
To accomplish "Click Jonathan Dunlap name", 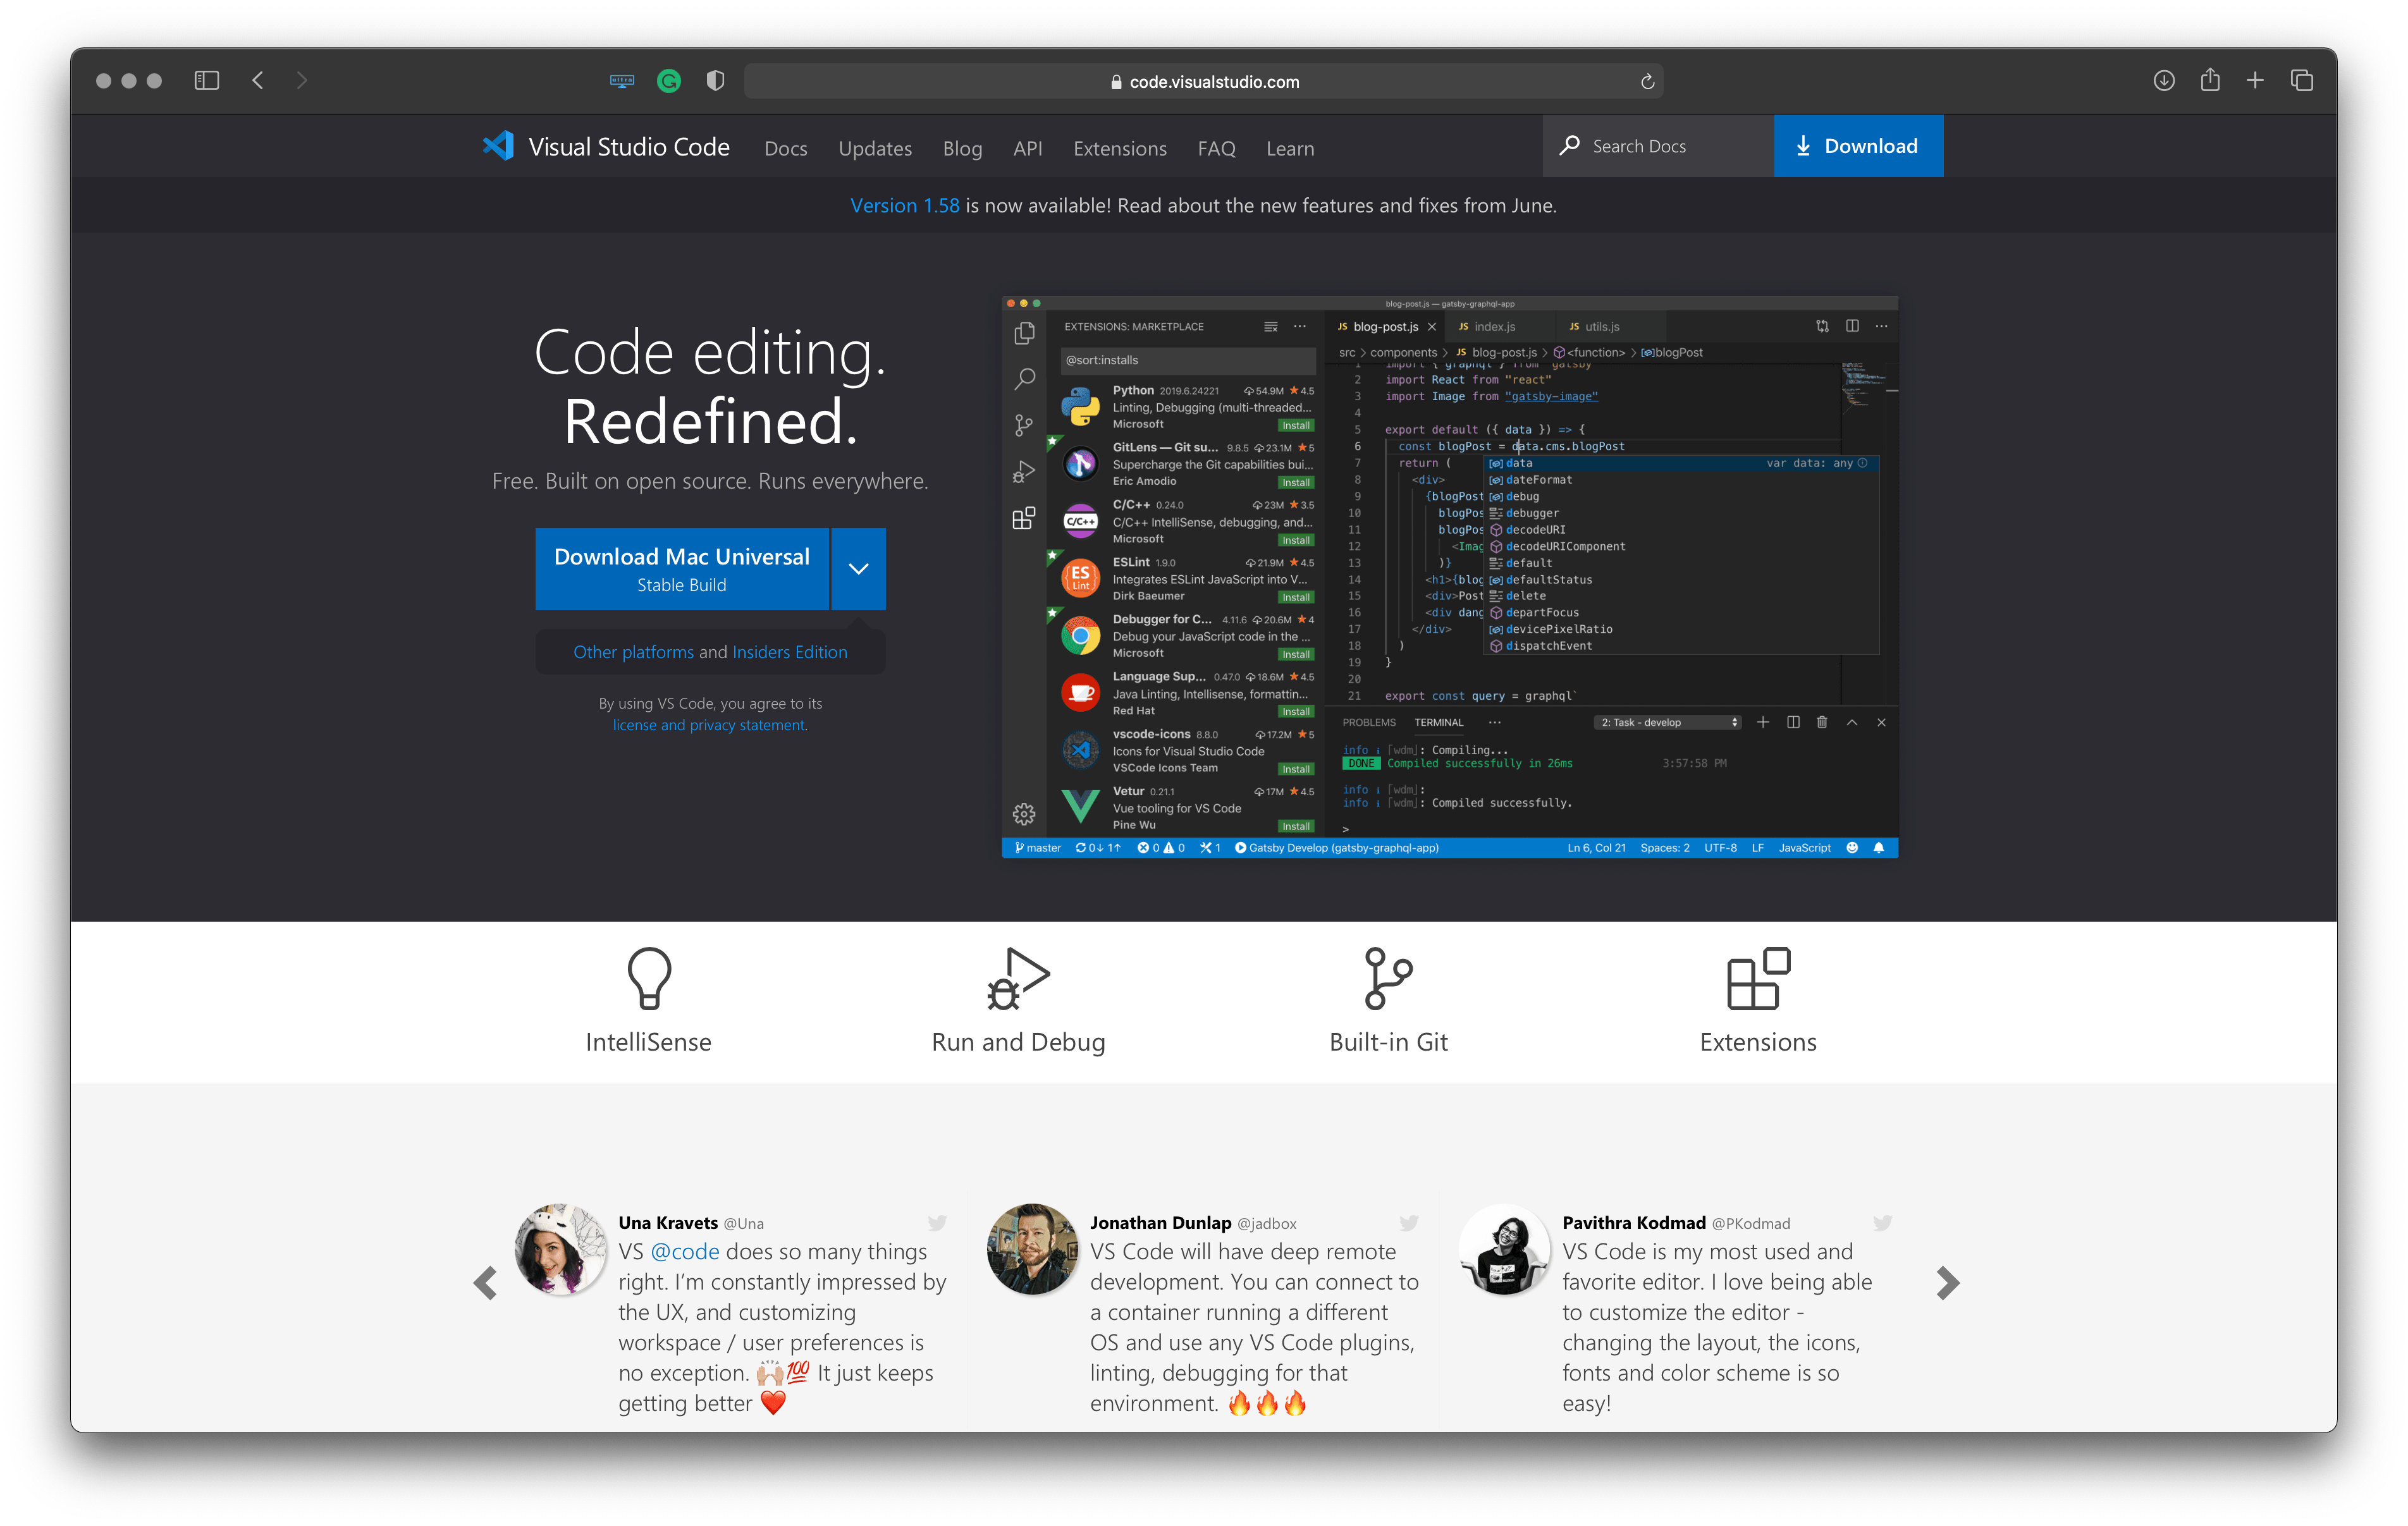I will 1160,1223.
